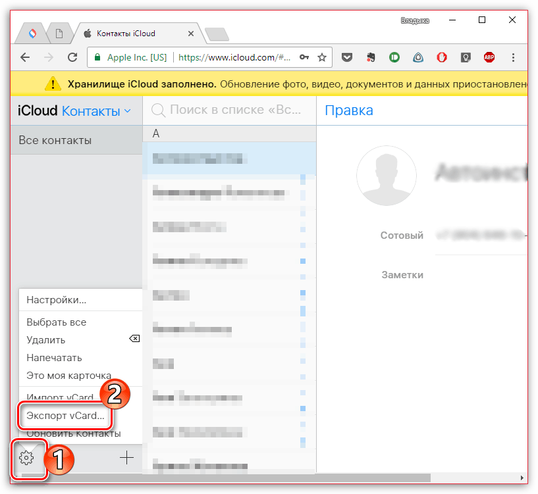Select the highlighted first contact under A
The image size is (538, 494).
click(229, 159)
